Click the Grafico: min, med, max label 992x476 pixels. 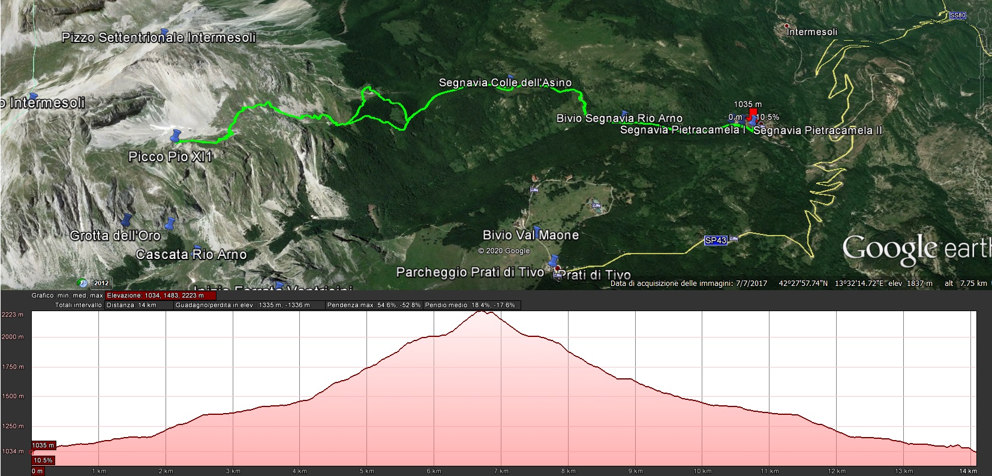click(x=67, y=296)
